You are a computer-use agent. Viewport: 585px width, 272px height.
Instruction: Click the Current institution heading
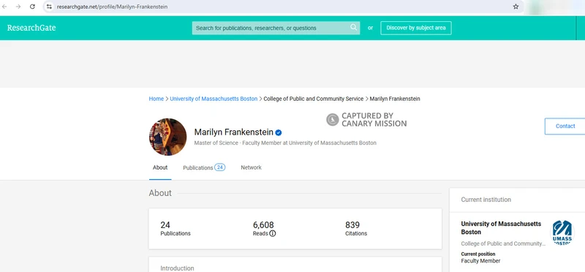coord(486,200)
